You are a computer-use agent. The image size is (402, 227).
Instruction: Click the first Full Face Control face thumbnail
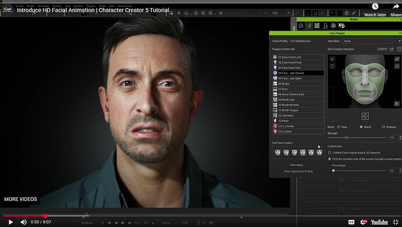[x=278, y=152]
